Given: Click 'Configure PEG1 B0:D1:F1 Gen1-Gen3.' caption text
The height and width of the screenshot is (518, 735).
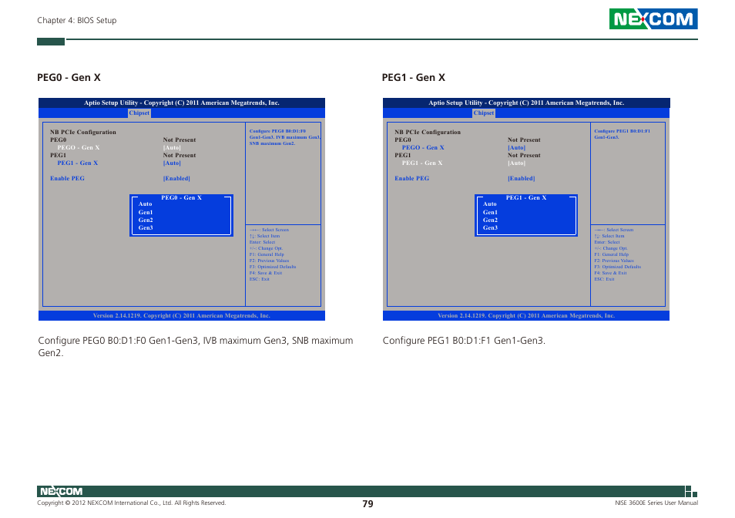Looking at the screenshot, I should point(464,341).
